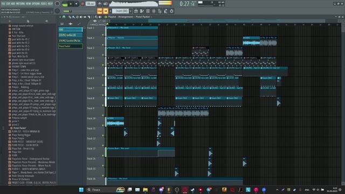
Task: Click the taskbar search box
Action: tap(106, 190)
